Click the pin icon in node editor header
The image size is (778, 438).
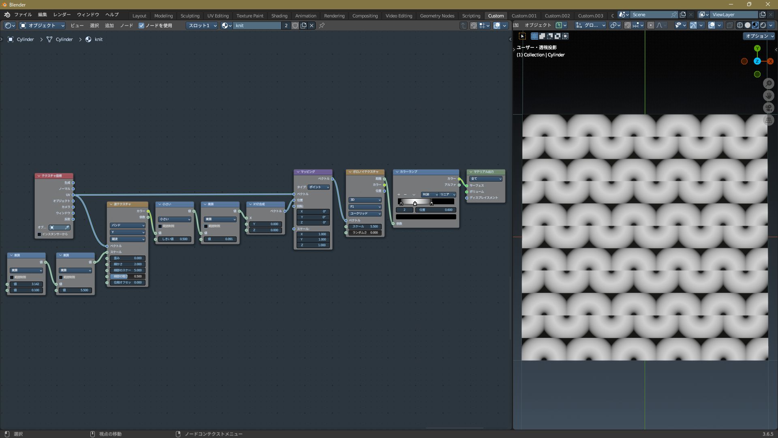pos(322,26)
